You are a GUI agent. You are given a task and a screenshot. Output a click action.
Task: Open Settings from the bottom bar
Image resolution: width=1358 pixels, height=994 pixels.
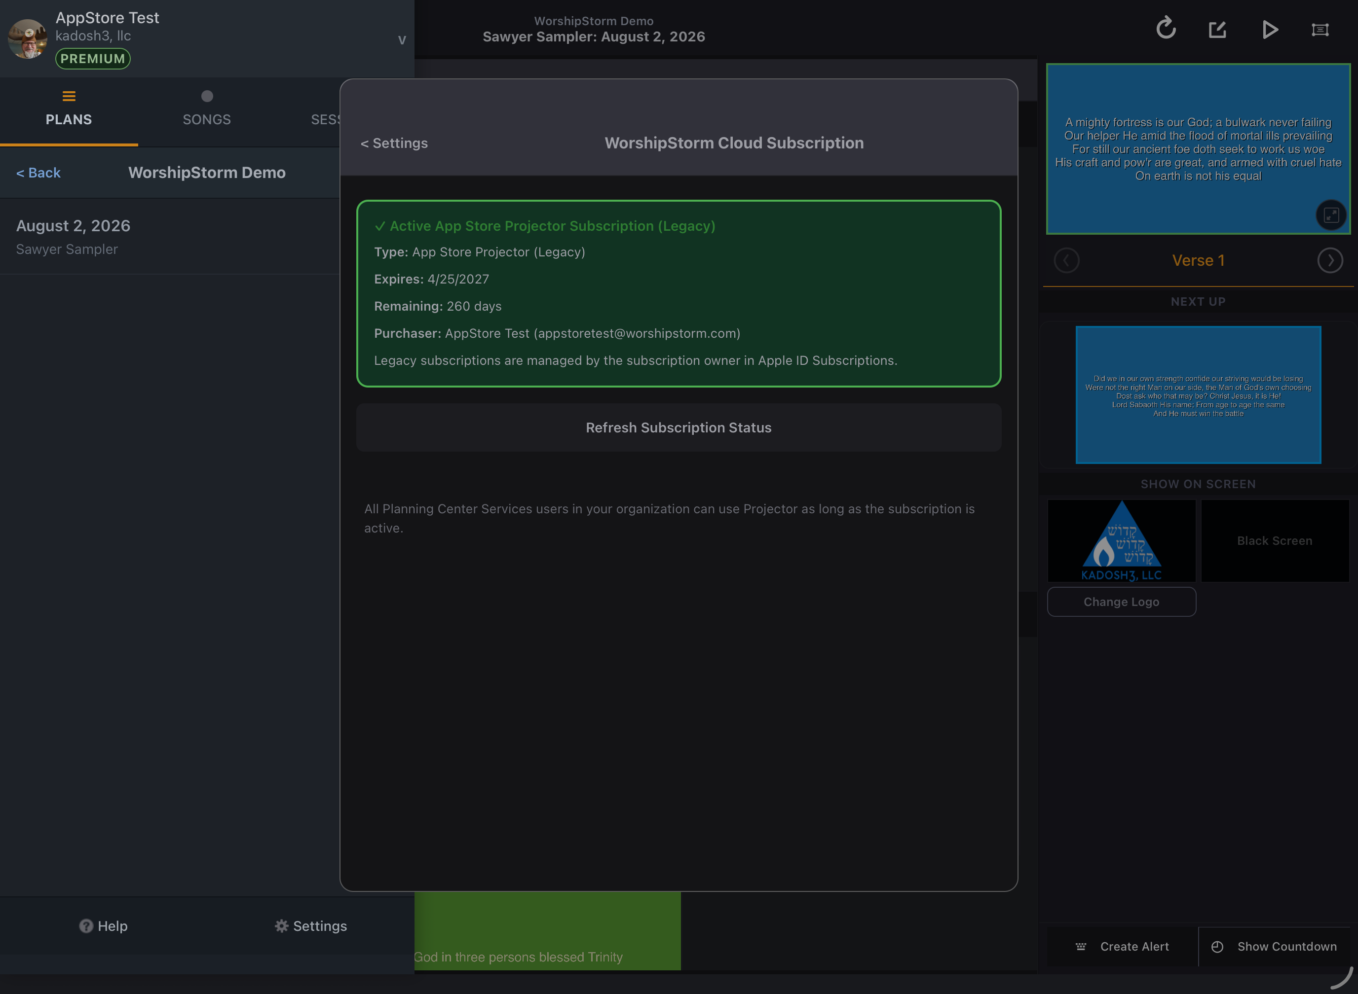pyautogui.click(x=311, y=926)
